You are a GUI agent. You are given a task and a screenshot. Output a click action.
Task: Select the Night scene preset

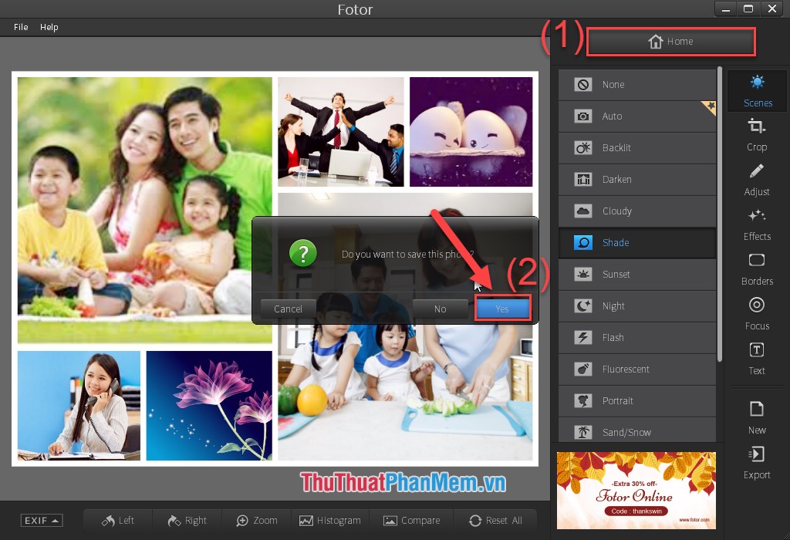point(637,305)
